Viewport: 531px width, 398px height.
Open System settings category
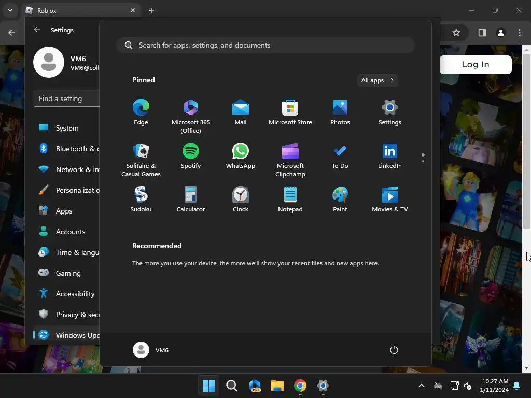67,129
